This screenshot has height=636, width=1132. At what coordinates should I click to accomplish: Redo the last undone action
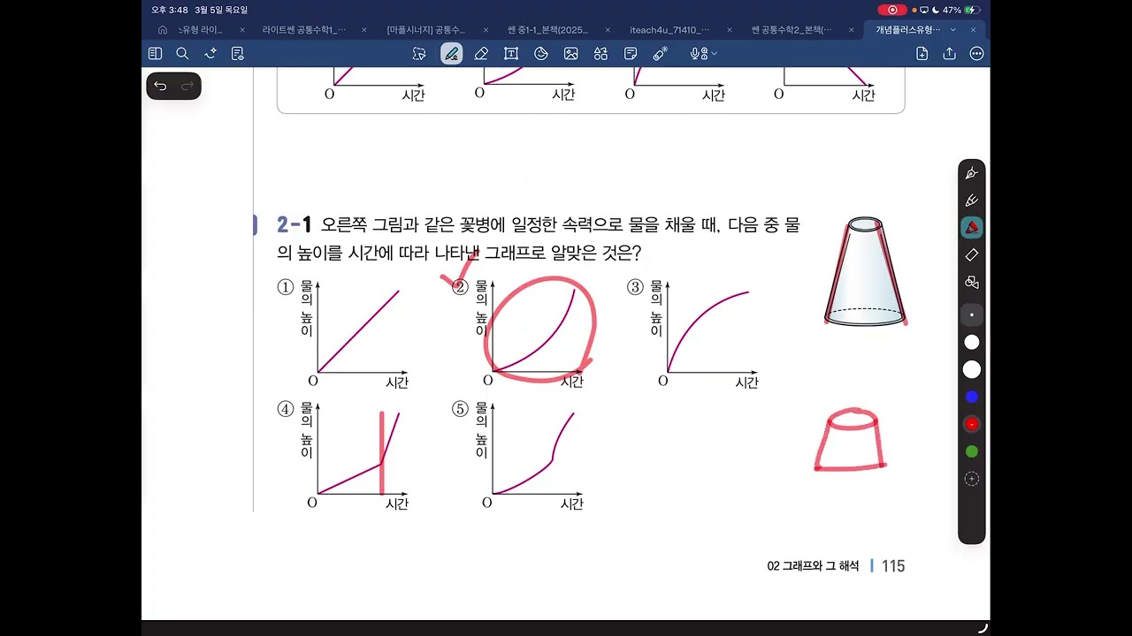click(187, 86)
